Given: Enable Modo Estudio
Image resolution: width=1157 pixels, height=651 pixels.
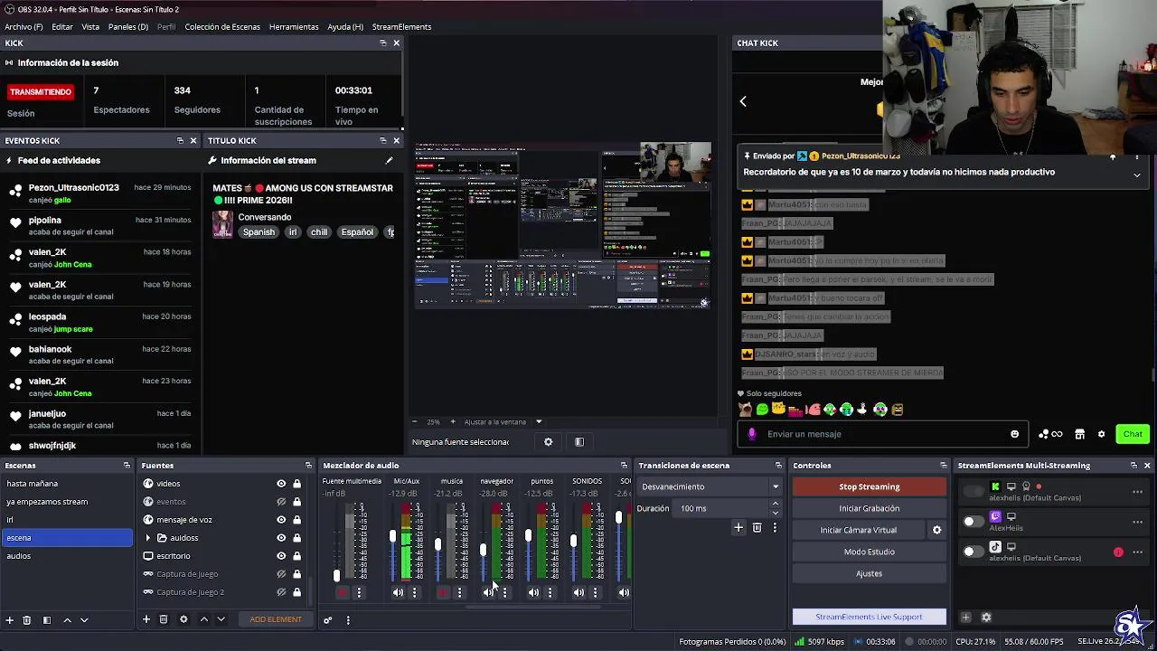Looking at the screenshot, I should coord(870,552).
